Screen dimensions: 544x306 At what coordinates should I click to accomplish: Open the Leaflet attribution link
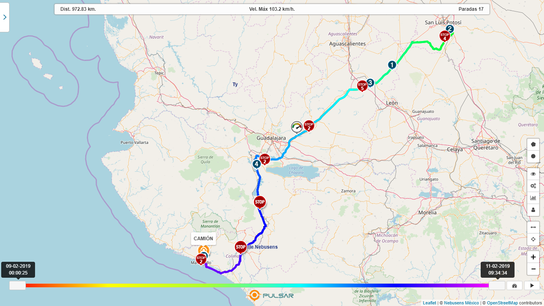(x=429, y=303)
